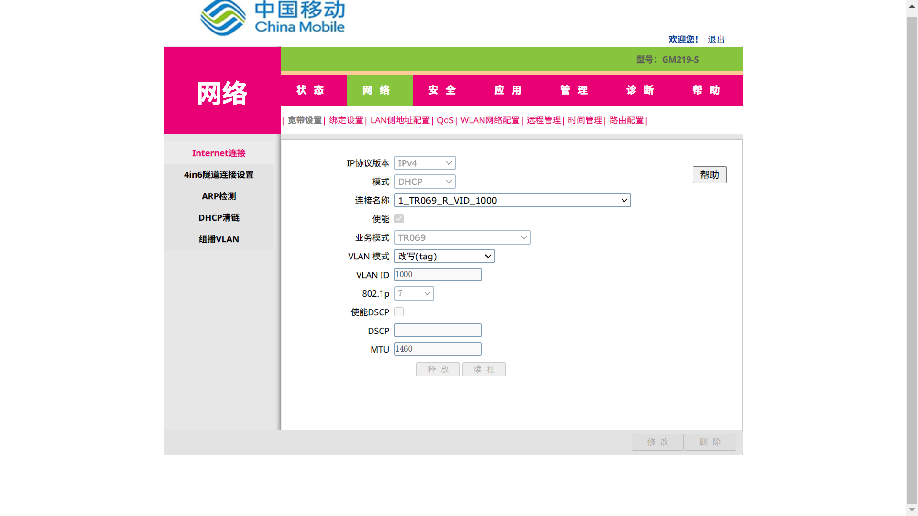Expand the VLAN 模式 dropdown
This screenshot has height=516, width=918.
(444, 256)
